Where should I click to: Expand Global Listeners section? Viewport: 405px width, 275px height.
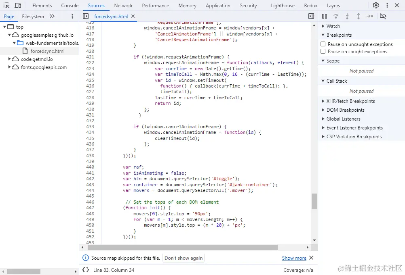tap(323, 119)
